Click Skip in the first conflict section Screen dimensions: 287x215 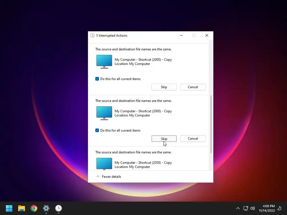tap(164, 87)
